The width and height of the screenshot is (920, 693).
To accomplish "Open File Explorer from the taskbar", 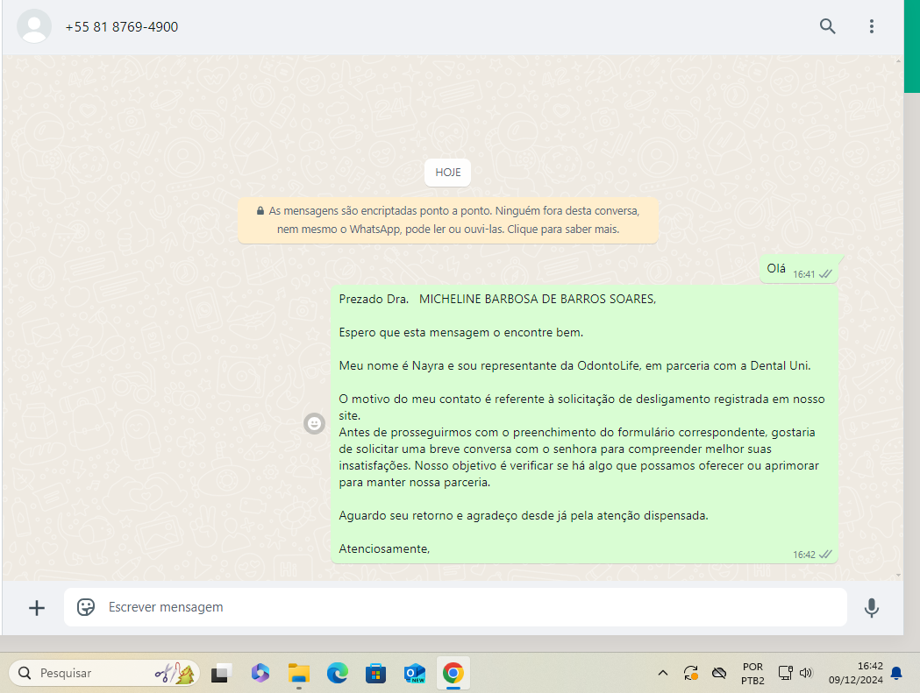I will point(299,673).
